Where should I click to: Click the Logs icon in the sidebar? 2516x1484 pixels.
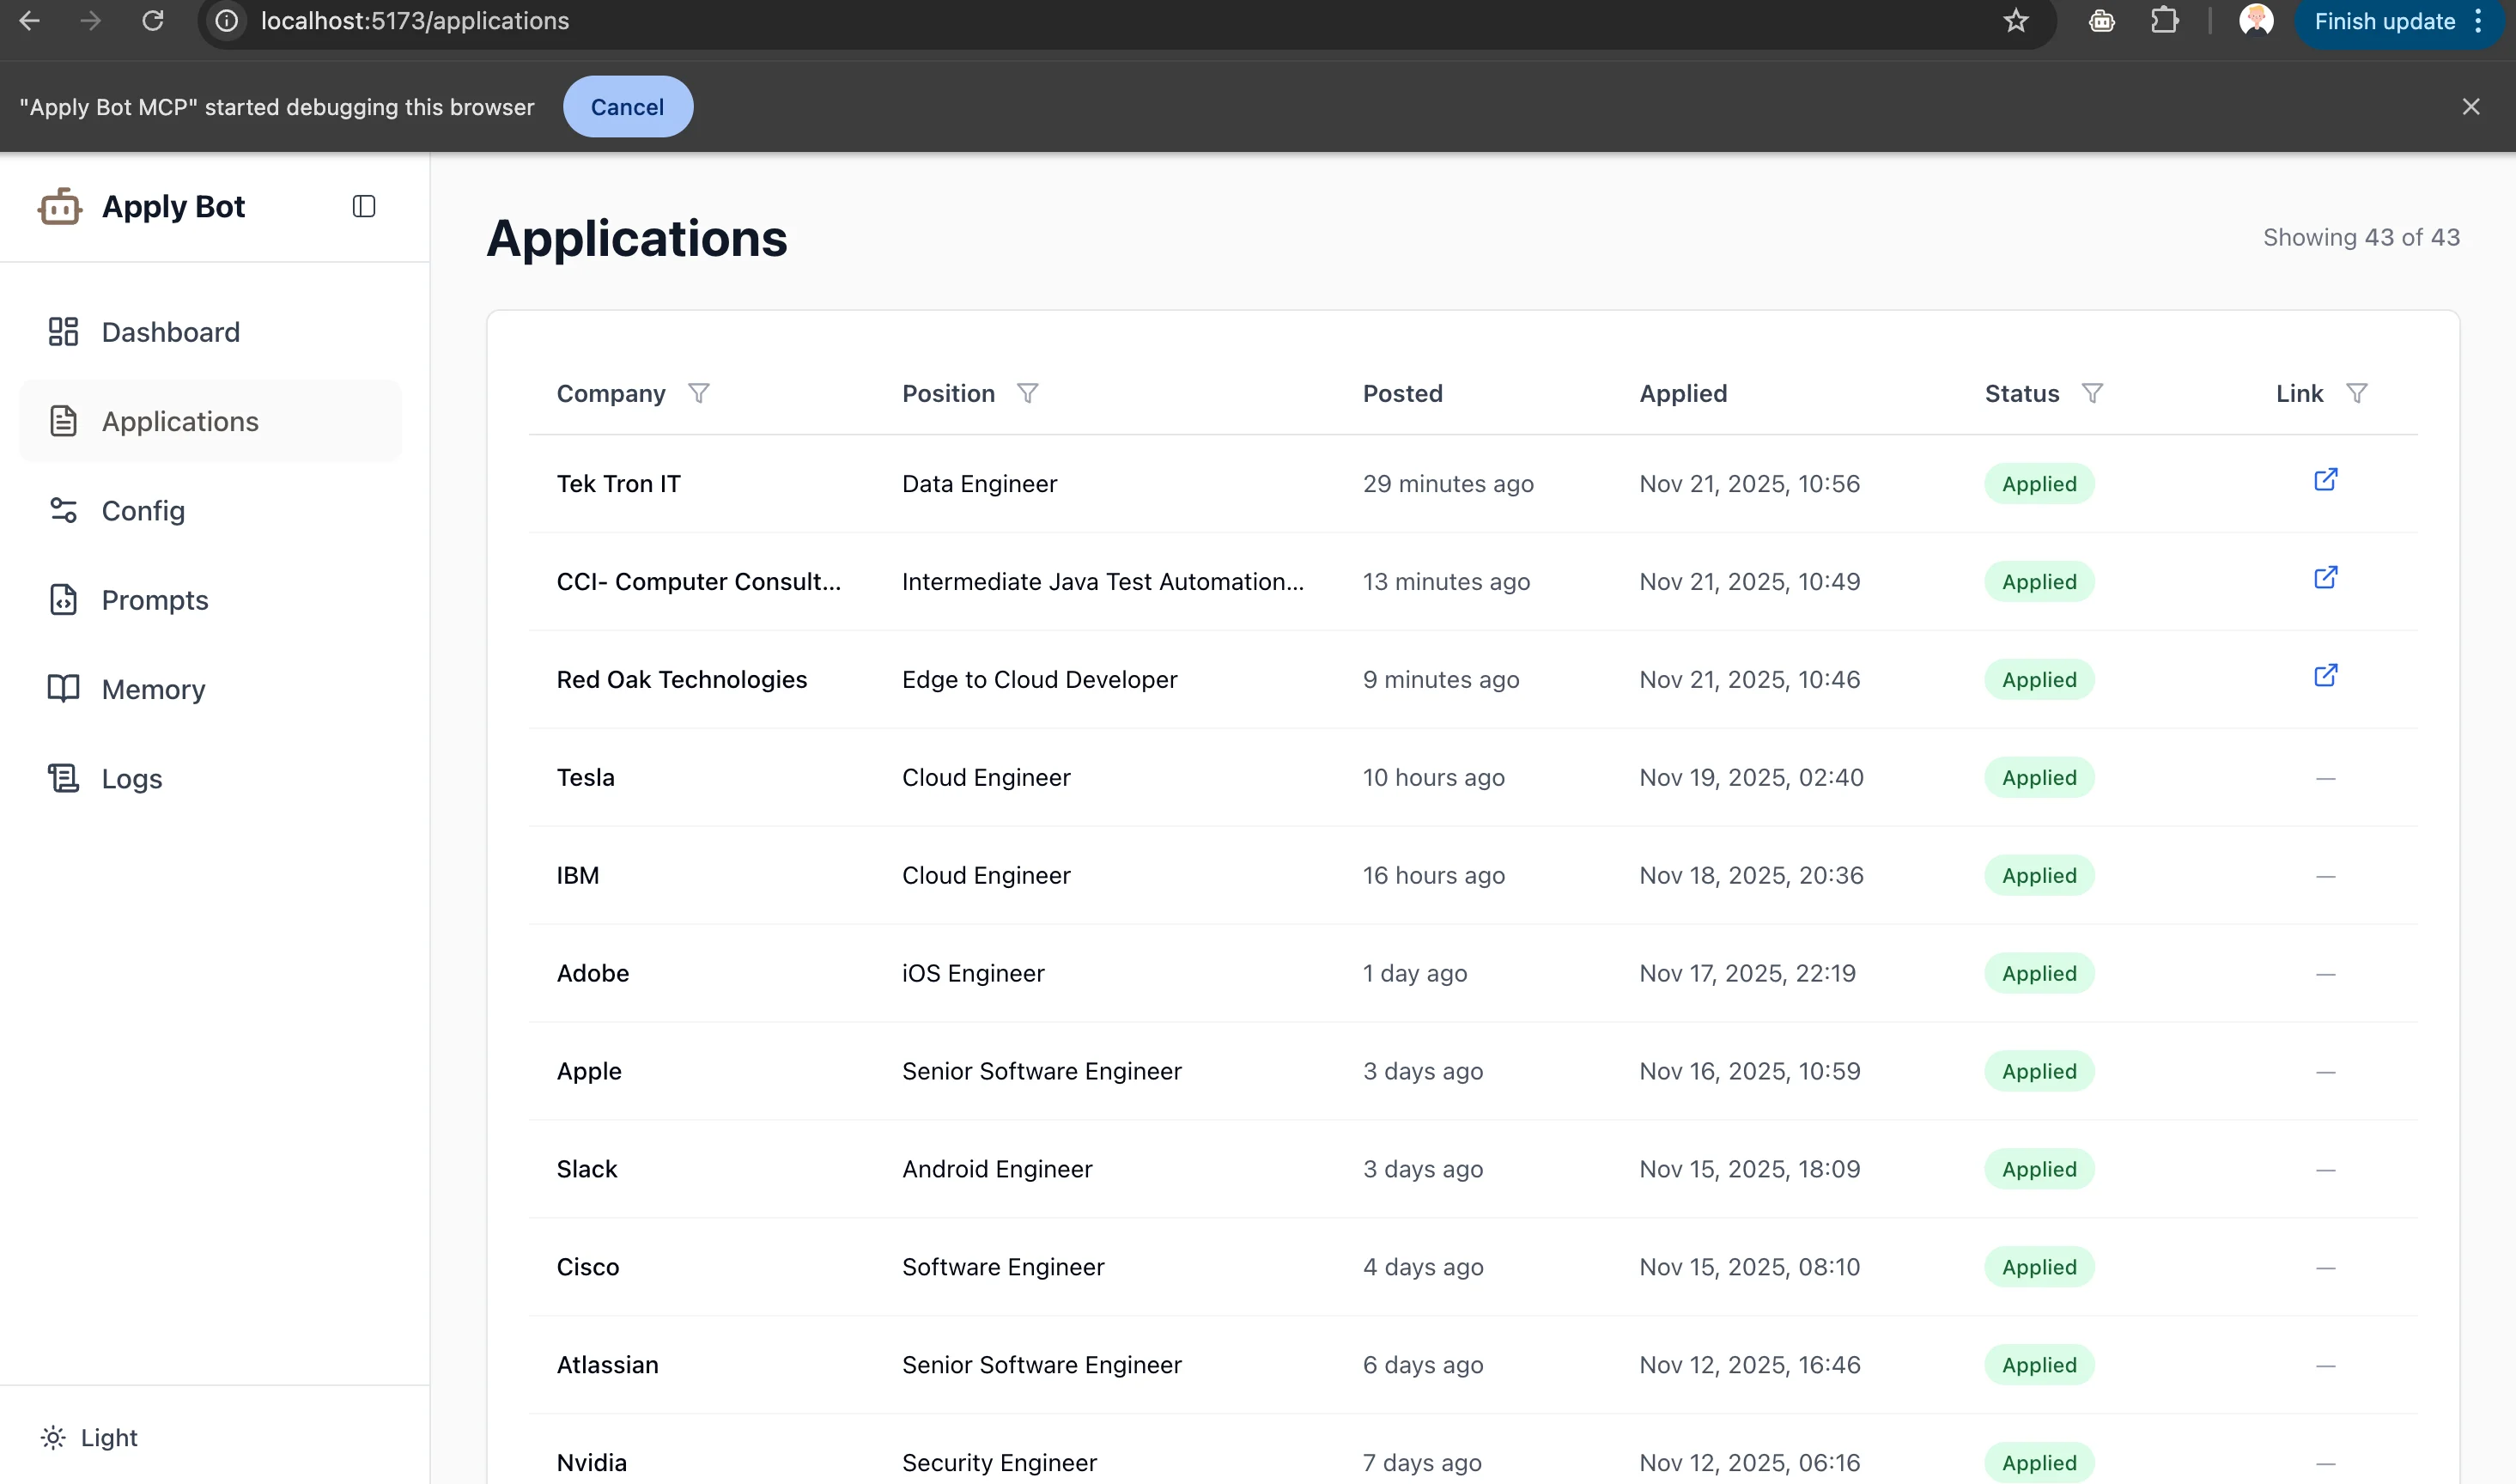[63, 777]
